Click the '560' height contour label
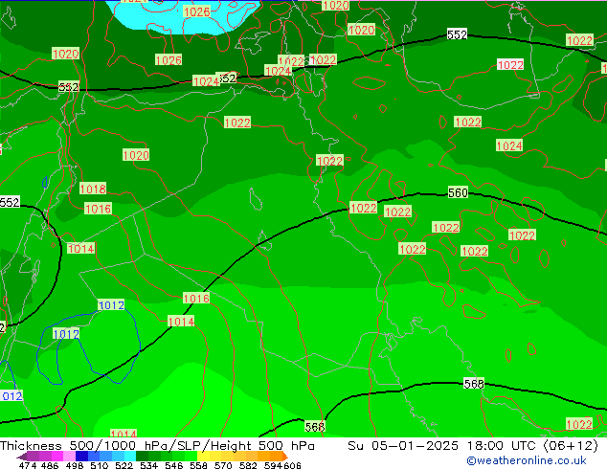 [x=458, y=192]
